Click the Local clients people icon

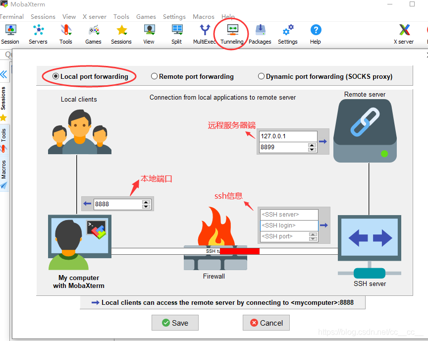point(80,132)
